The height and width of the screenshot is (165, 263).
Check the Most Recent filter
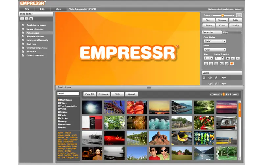59,100
